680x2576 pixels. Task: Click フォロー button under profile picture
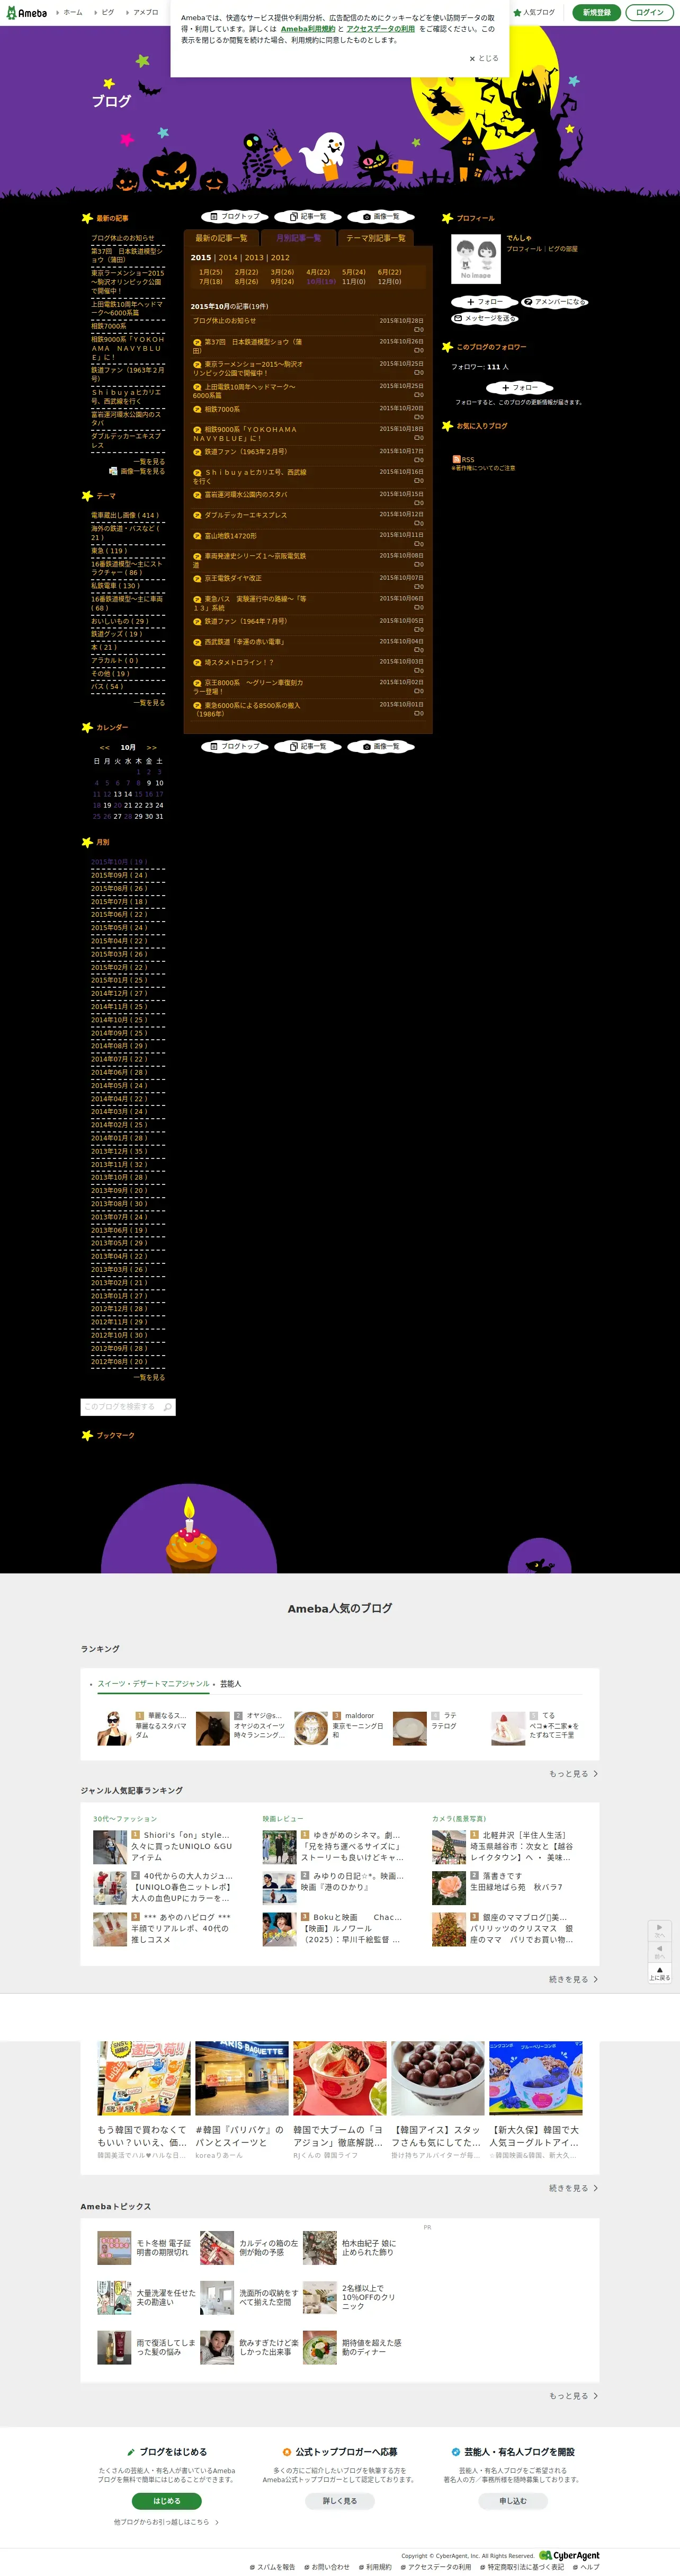click(484, 302)
